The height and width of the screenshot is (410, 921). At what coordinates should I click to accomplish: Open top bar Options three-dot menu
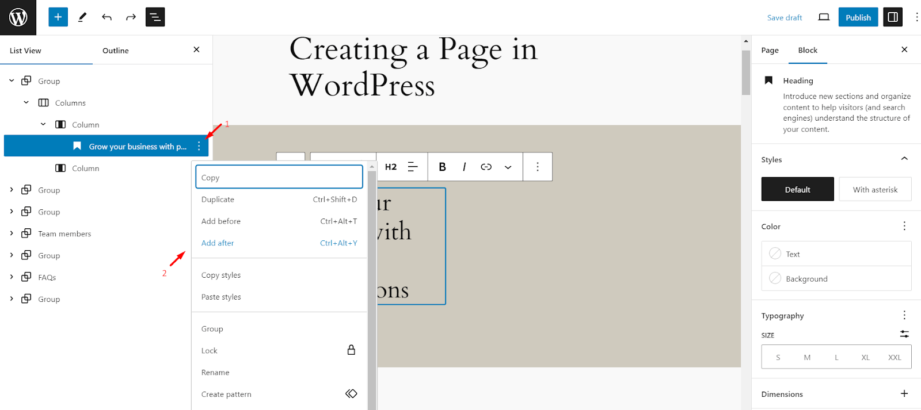click(x=916, y=17)
